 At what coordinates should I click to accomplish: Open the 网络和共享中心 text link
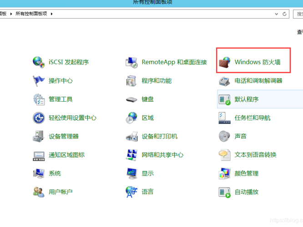[162, 155]
